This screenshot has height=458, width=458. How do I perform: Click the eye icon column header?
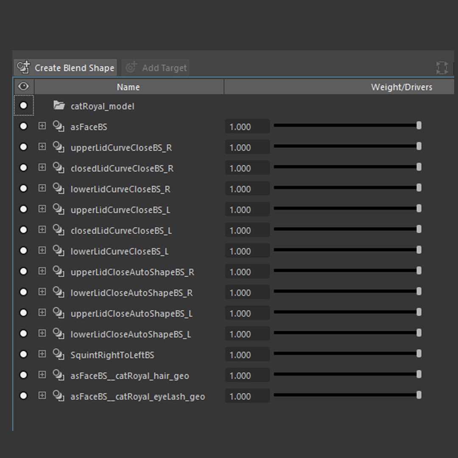coord(23,87)
